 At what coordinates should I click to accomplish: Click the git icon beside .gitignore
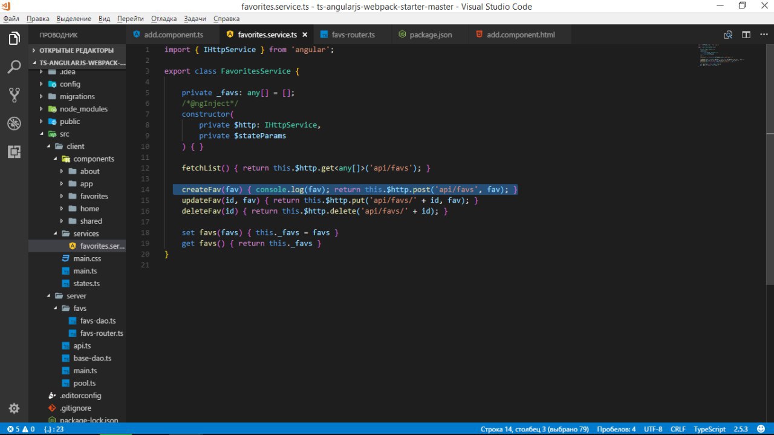click(53, 408)
